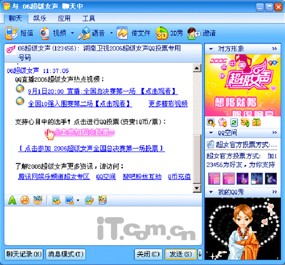This screenshot has width=285, height=265.
Task: Open link 全国10强入围赛第二场【点击观看】
Action: 80,104
